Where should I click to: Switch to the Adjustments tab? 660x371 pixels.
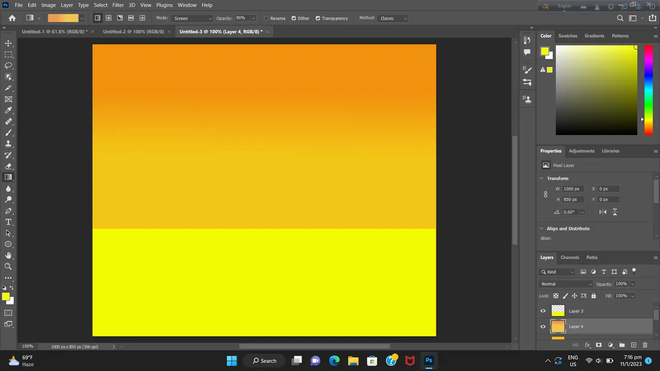(582, 151)
